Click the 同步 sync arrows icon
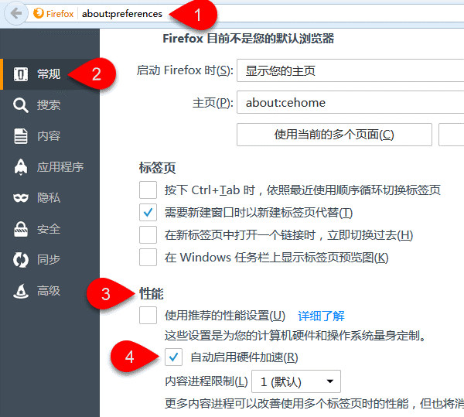Viewport: 464px width, 417px height. point(21,260)
